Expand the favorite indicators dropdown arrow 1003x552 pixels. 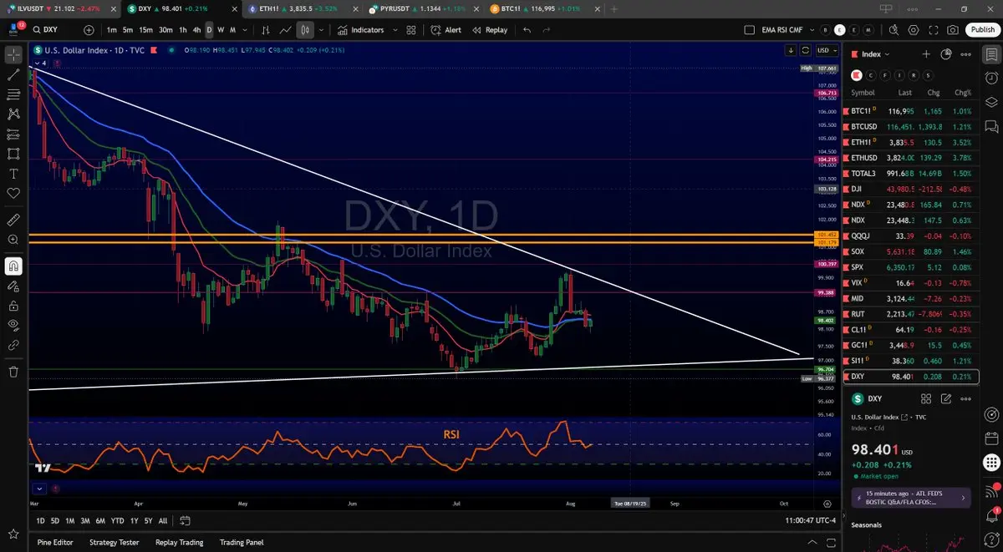tap(394, 29)
